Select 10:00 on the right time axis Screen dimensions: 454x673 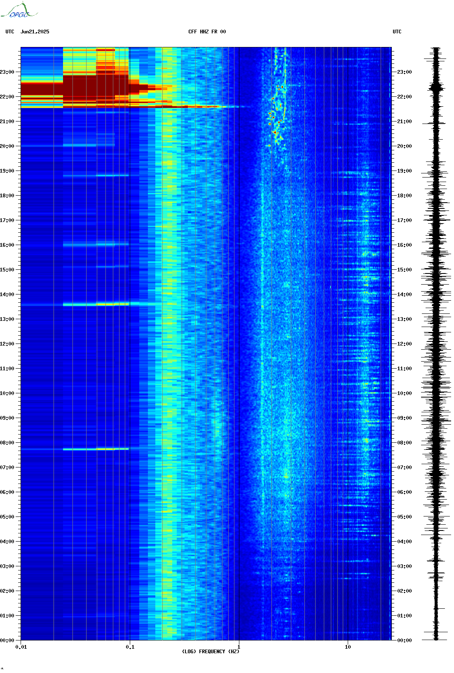pos(404,393)
